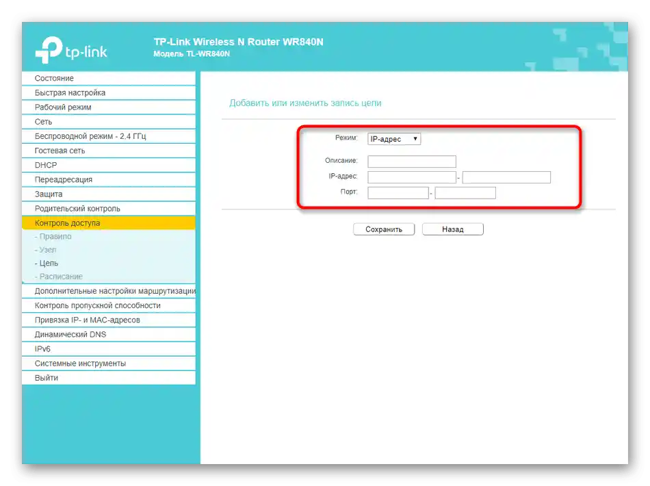This screenshot has width=650, height=486.
Task: Open the Узел submenu item
Action: click(x=46, y=250)
